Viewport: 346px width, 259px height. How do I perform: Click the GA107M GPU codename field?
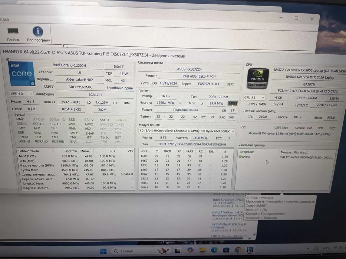pyautogui.click(x=309, y=84)
